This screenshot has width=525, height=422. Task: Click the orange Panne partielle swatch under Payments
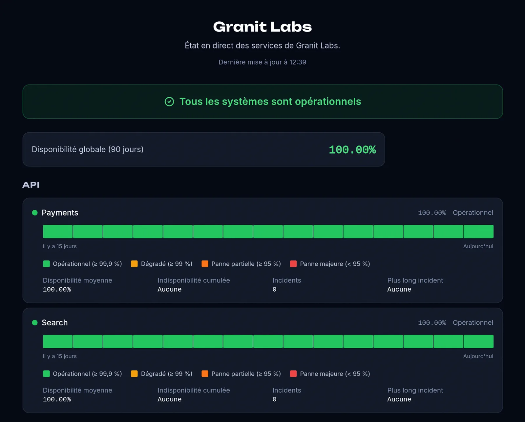[205, 264]
